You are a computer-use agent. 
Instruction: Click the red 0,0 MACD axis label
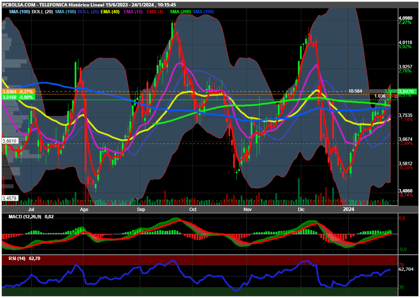[x=402, y=218]
